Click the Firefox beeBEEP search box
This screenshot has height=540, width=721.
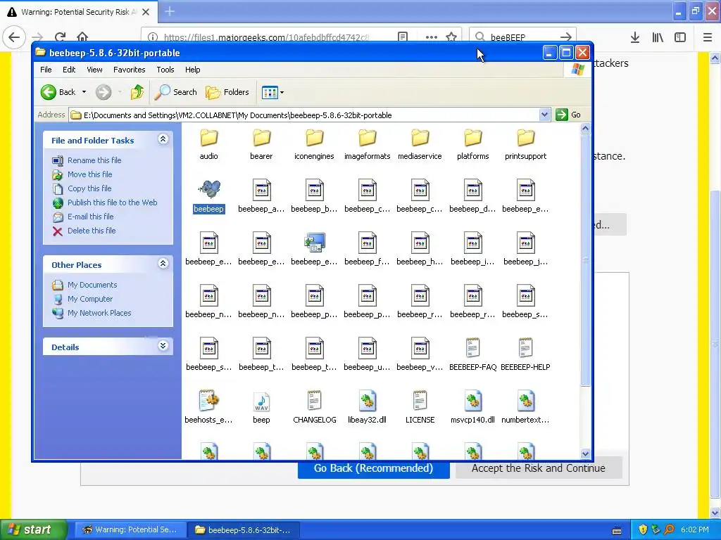[522, 37]
